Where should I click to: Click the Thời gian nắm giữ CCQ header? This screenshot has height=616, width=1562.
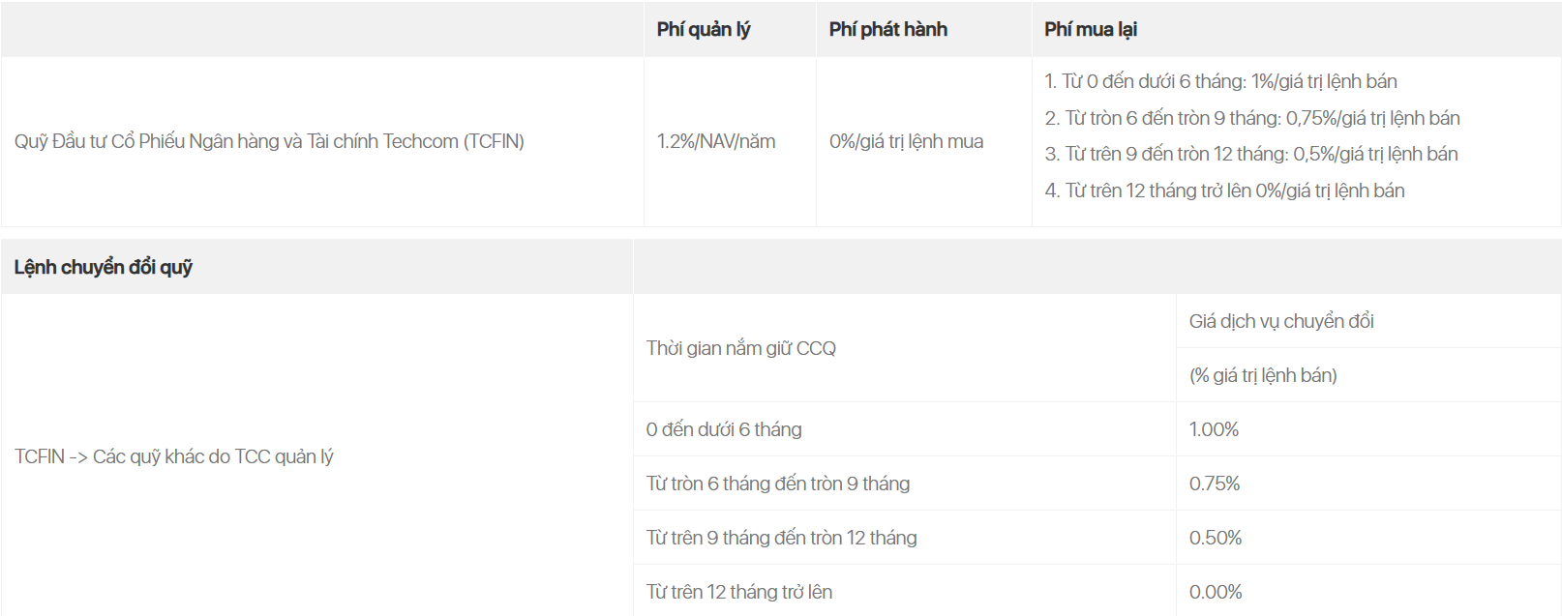pos(741,348)
